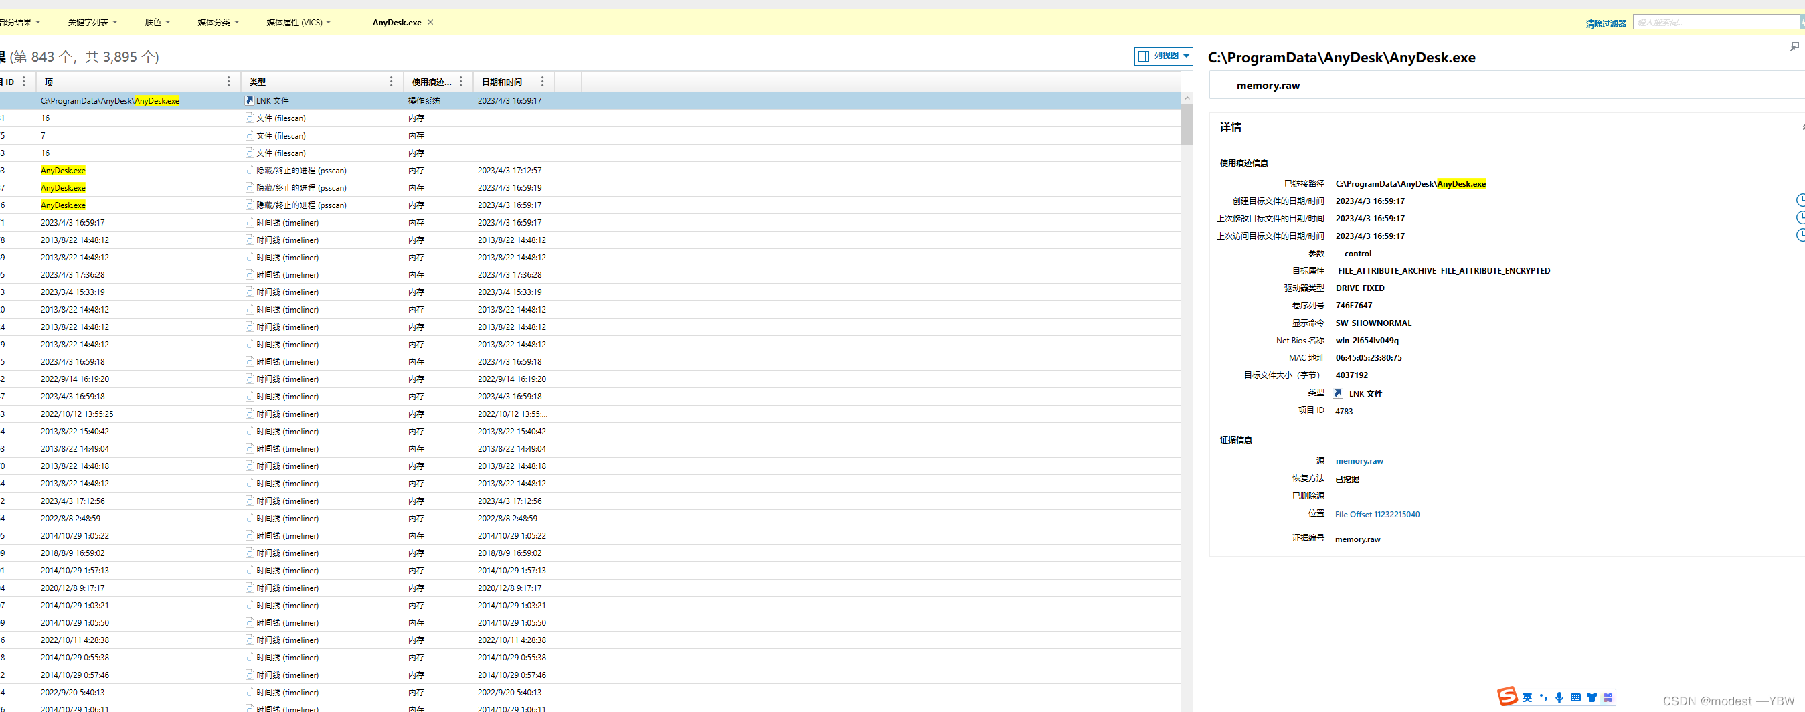Open the 类型 column options menu dots
1805x712 pixels.
pyautogui.click(x=391, y=82)
